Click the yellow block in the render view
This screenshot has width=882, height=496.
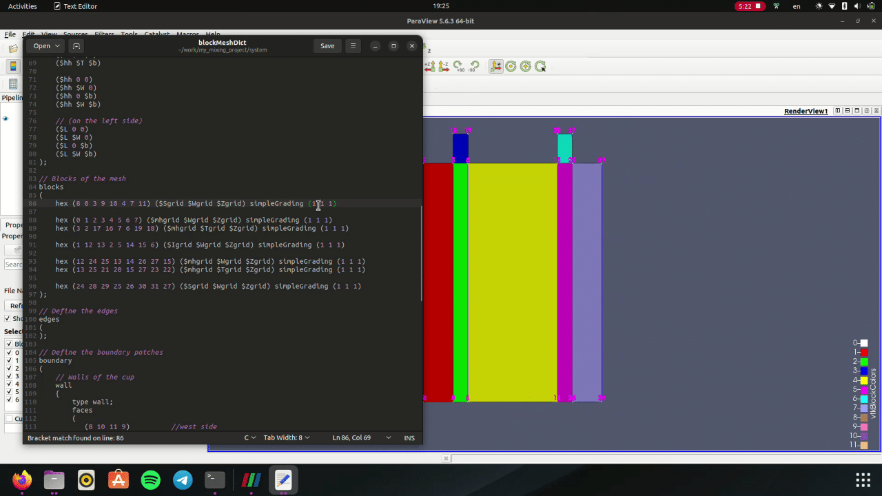click(x=513, y=282)
